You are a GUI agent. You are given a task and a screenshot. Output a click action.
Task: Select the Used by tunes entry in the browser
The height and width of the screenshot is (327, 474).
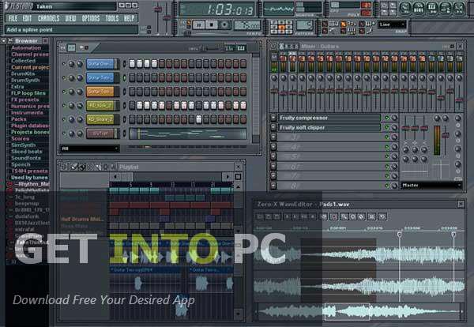(29, 178)
